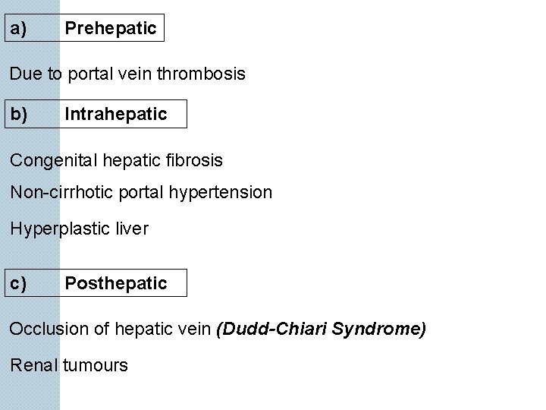Click the 'b)' label
Viewport: 546px width, 410px height.
click(x=18, y=115)
